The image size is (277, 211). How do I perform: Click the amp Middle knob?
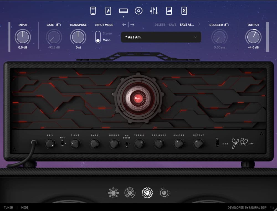click(x=114, y=144)
